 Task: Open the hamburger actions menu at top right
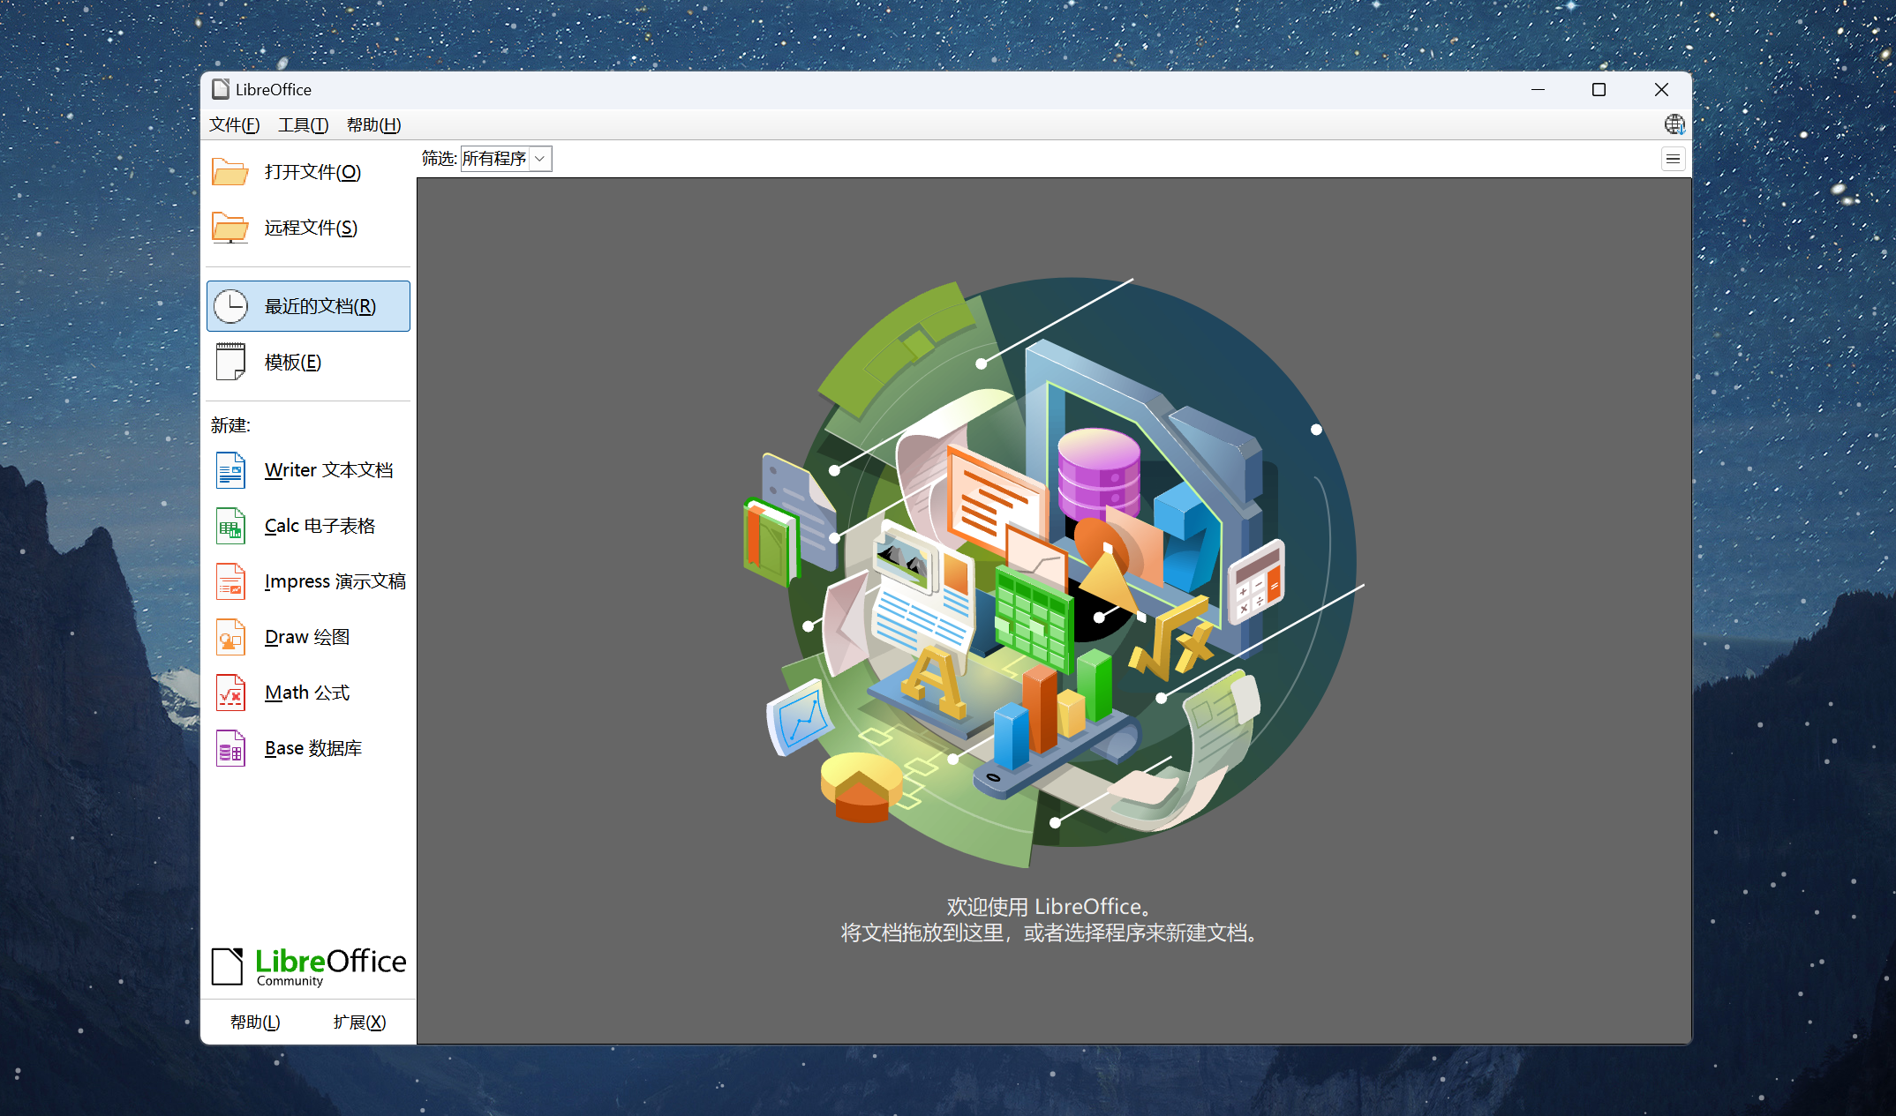1673,159
